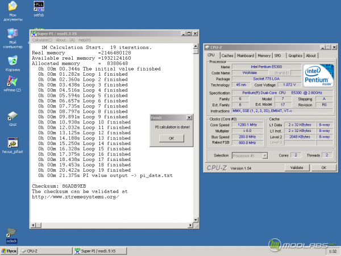Maximize the Super PI window

189,34
